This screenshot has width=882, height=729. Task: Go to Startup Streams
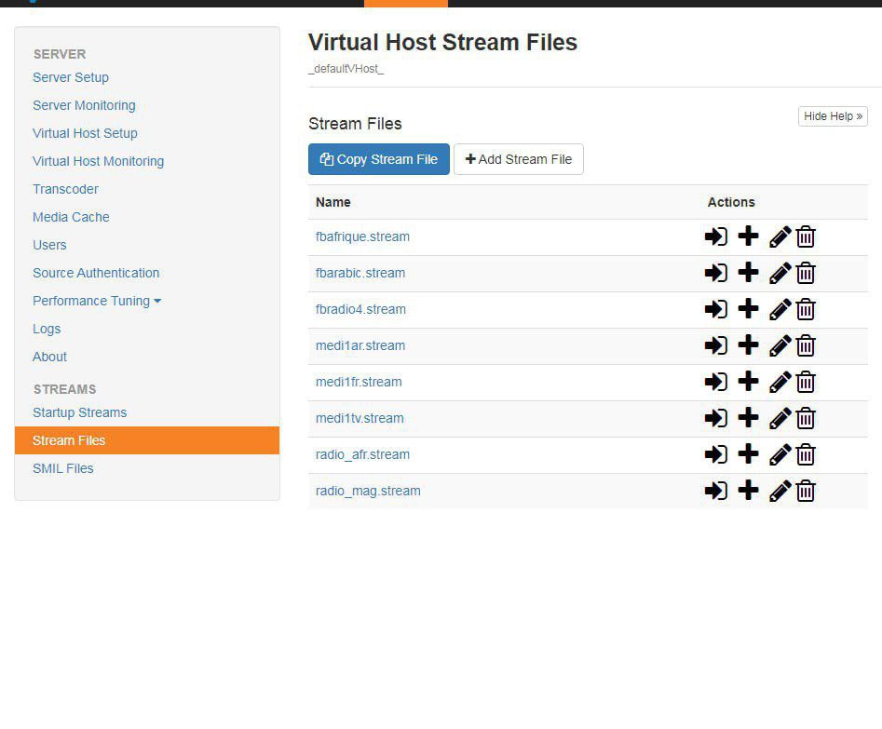tap(80, 412)
